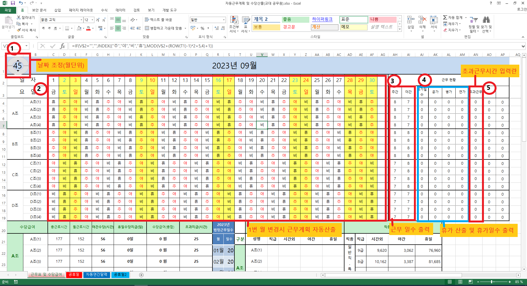Switch to the 자동연간달력 sheet tab

pyautogui.click(x=97, y=274)
